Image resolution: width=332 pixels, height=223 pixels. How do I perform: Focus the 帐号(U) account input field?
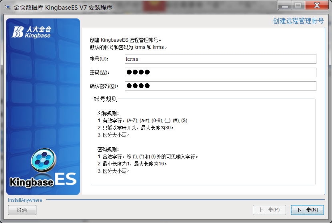tap(220, 59)
